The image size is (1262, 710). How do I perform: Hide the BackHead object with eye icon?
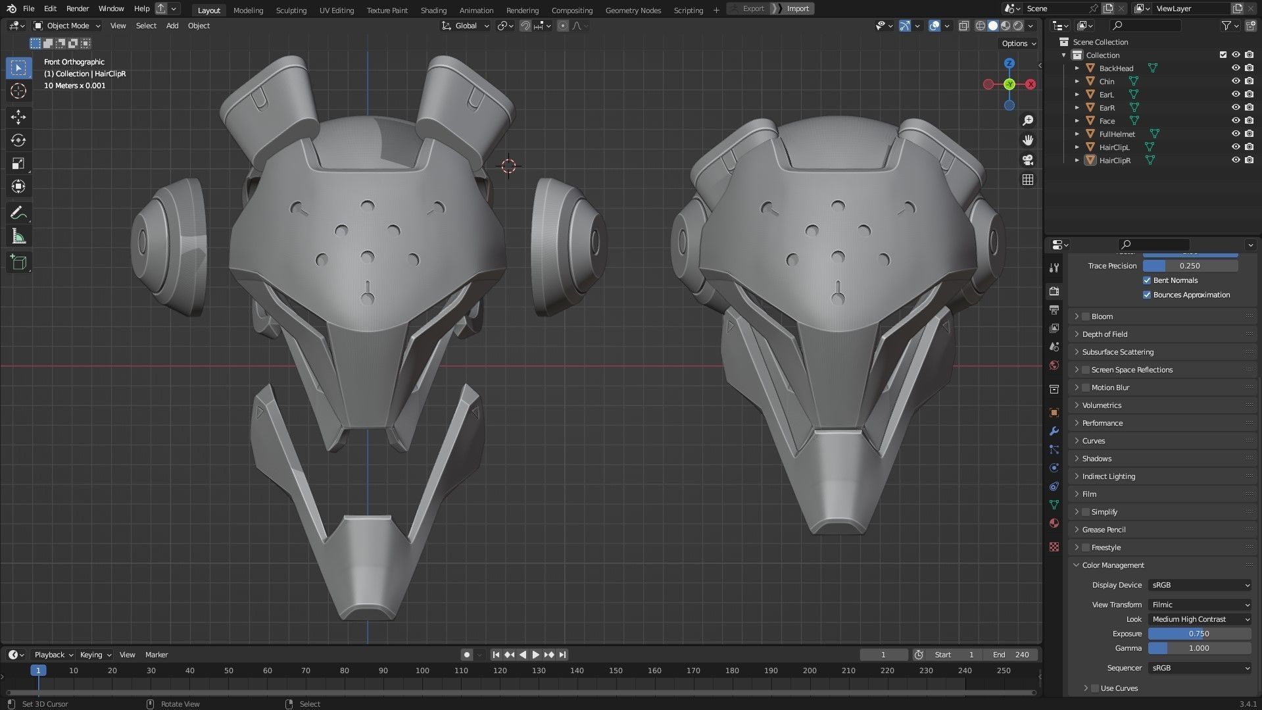tap(1236, 68)
